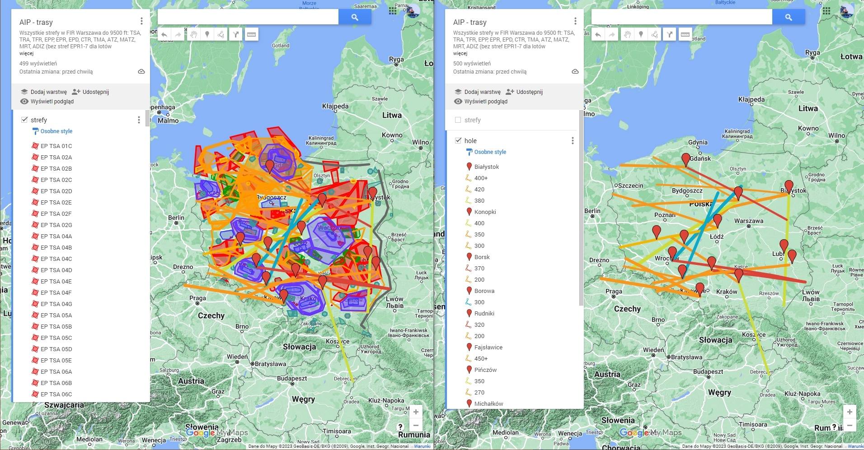Expand description with więcej in right panel

coord(460,53)
